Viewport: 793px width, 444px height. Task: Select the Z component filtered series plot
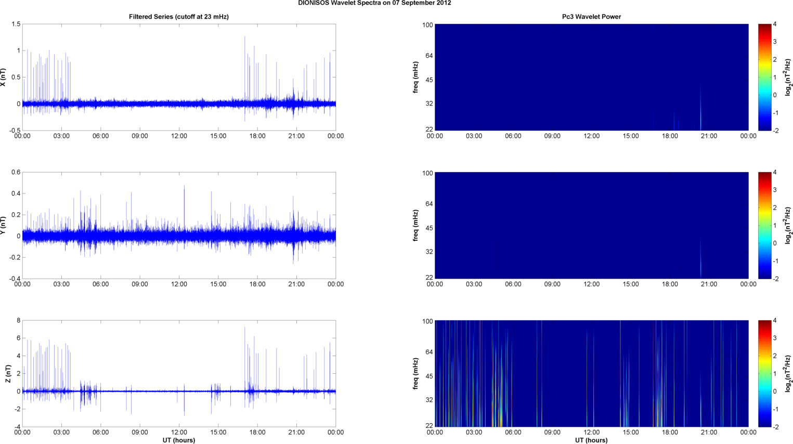pyautogui.click(x=179, y=374)
